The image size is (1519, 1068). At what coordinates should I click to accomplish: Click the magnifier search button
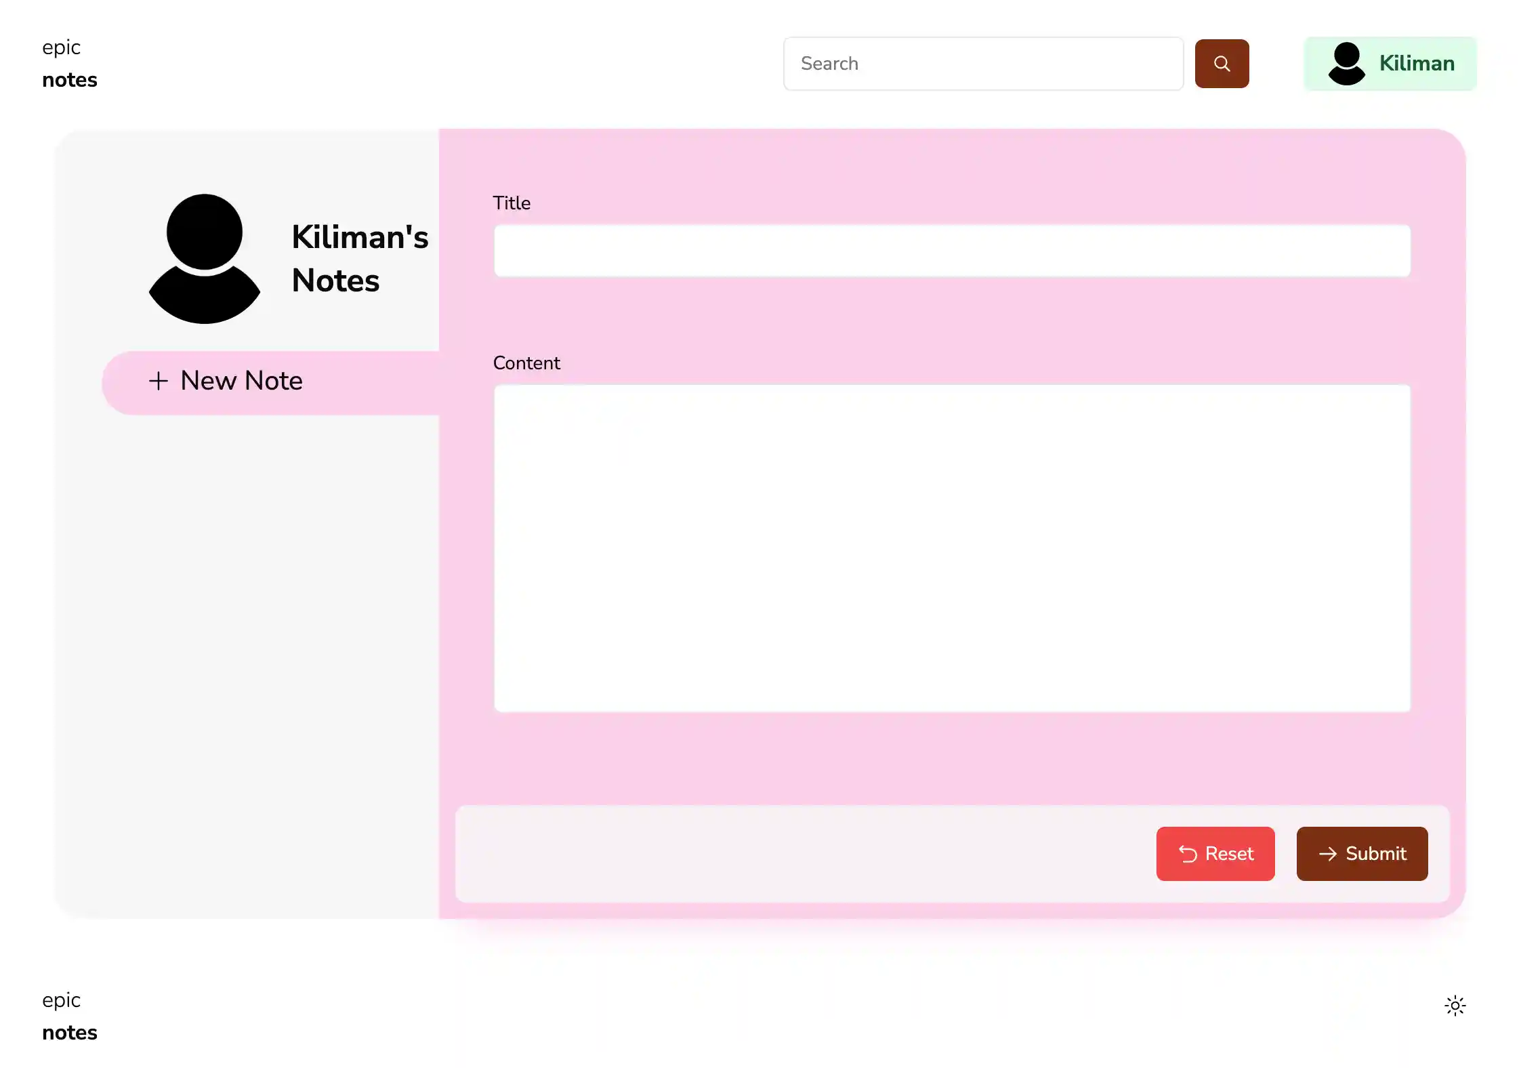(x=1222, y=64)
